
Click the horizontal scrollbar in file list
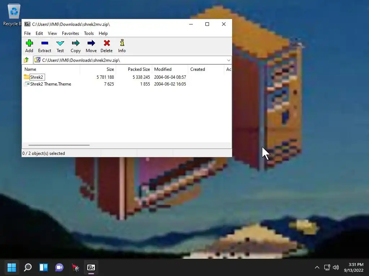tap(59, 145)
